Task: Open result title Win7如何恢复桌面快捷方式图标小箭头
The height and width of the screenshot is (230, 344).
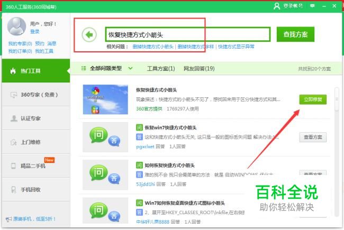Action: pyautogui.click(x=185, y=203)
